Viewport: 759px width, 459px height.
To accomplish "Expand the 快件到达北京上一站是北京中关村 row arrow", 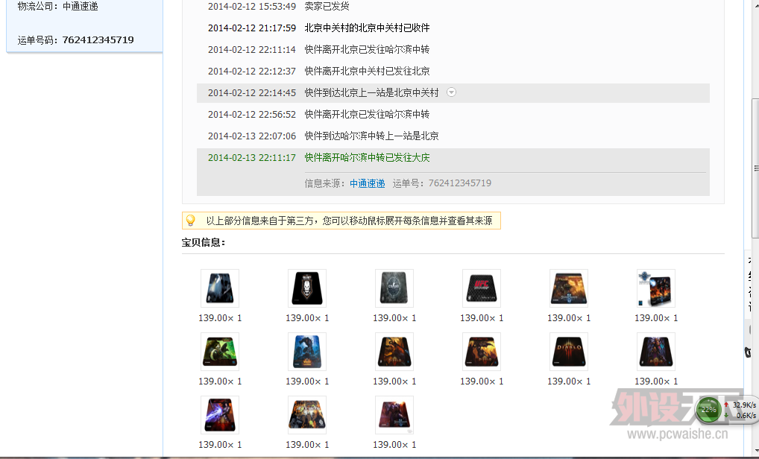I will (x=451, y=92).
